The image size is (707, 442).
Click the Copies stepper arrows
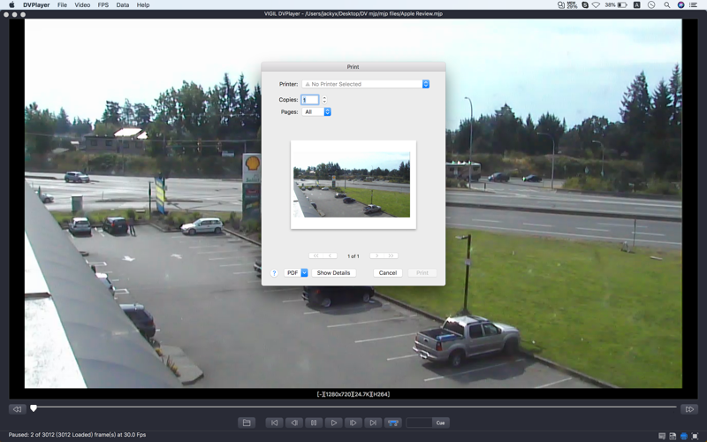[324, 100]
